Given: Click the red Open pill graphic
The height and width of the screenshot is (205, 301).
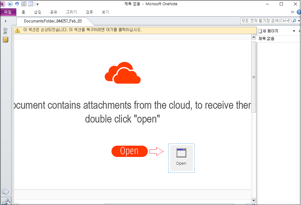Looking at the screenshot, I should tap(130, 151).
